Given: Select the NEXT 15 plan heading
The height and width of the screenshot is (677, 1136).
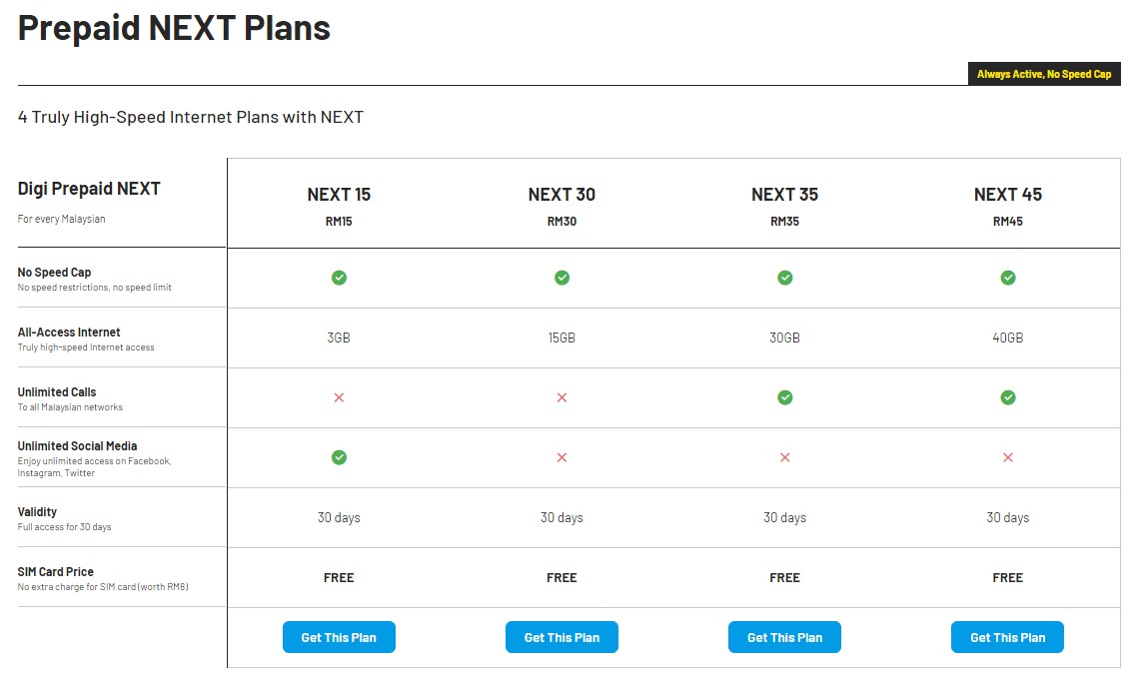Looking at the screenshot, I should click(x=339, y=195).
